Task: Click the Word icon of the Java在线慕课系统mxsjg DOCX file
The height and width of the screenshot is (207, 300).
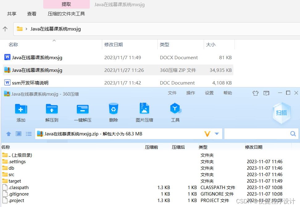Action: pyautogui.click(x=7, y=57)
